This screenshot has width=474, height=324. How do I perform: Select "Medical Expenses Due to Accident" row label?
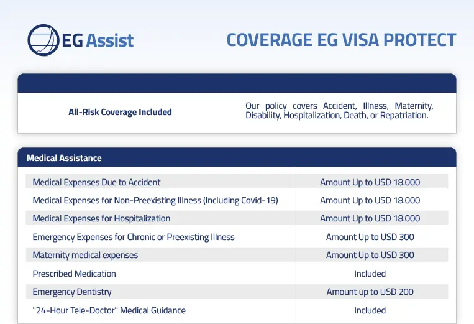96,182
